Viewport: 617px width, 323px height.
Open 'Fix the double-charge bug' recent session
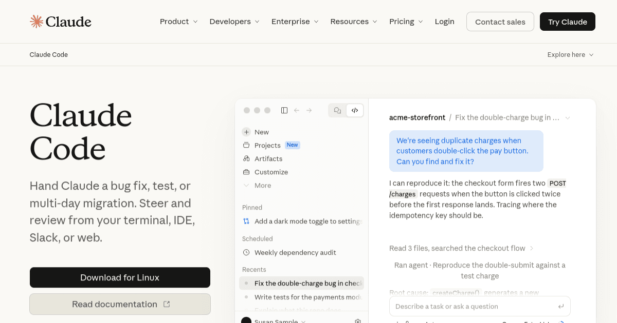(301, 283)
